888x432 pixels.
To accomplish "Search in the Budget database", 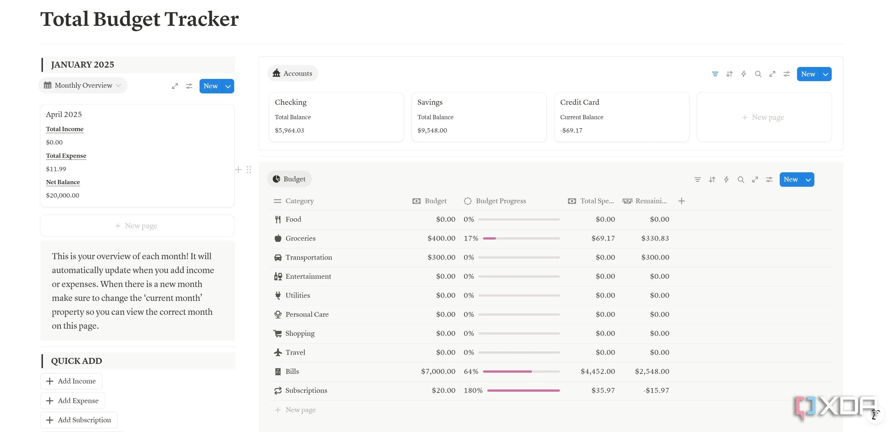I will [x=740, y=179].
